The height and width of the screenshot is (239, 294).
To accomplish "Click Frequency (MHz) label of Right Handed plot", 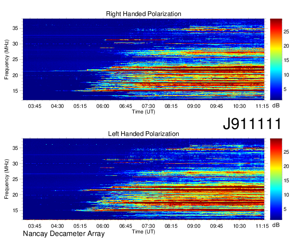I will (x=6, y=59).
